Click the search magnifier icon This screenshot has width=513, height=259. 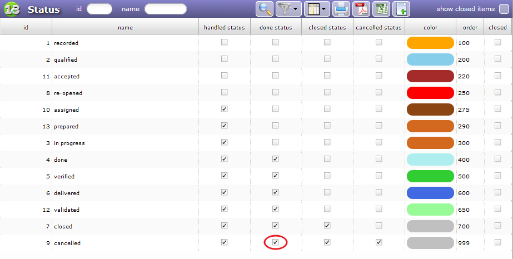coord(265,9)
